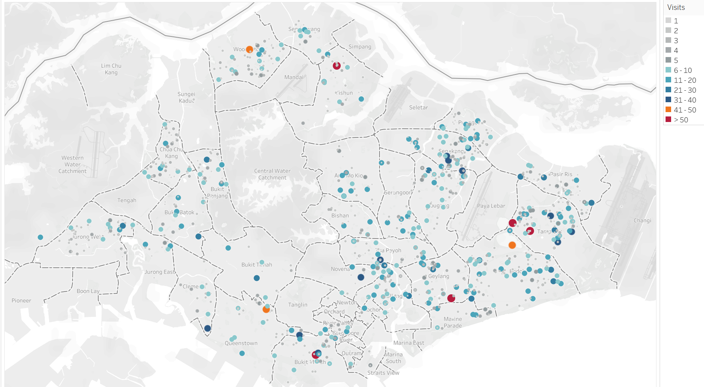Select the lone teal mark west of Jurong West

pos(40,237)
